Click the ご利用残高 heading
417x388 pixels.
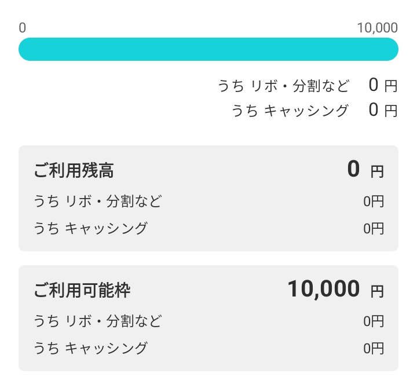(x=74, y=170)
